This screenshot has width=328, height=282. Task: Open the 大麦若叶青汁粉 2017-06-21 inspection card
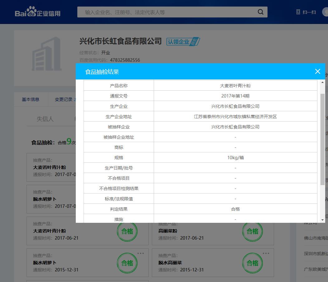point(72,231)
